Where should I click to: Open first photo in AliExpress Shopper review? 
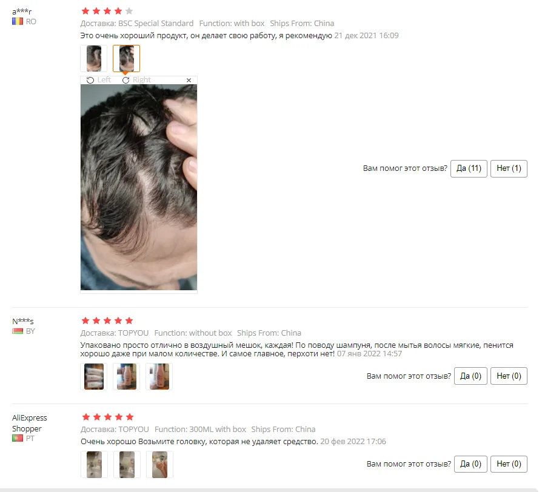(94, 464)
